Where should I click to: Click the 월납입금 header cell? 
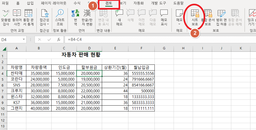coord(141,67)
